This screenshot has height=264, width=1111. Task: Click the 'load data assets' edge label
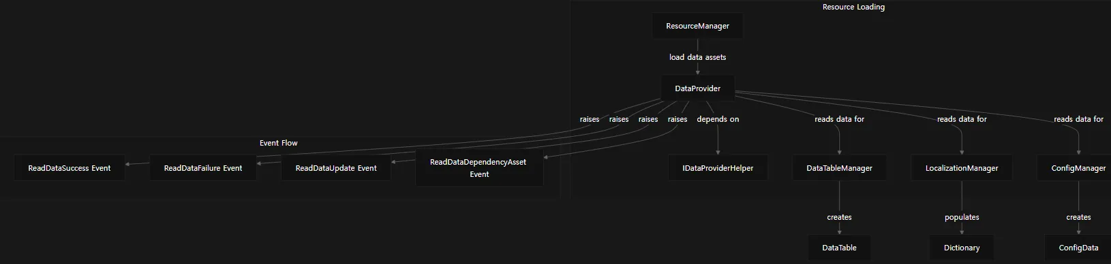pyautogui.click(x=697, y=57)
